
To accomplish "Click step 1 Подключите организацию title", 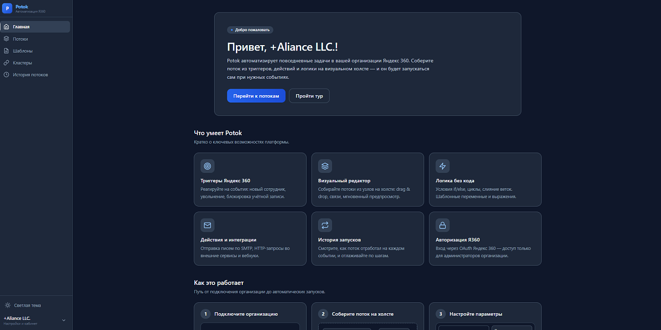I will tap(246, 314).
